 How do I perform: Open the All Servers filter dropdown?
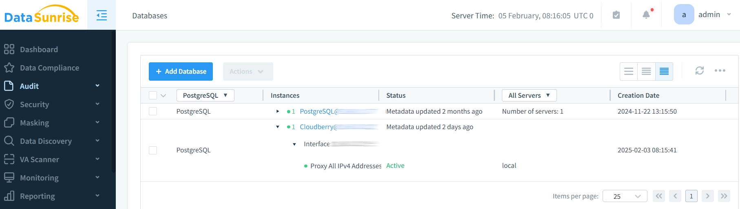coord(529,95)
